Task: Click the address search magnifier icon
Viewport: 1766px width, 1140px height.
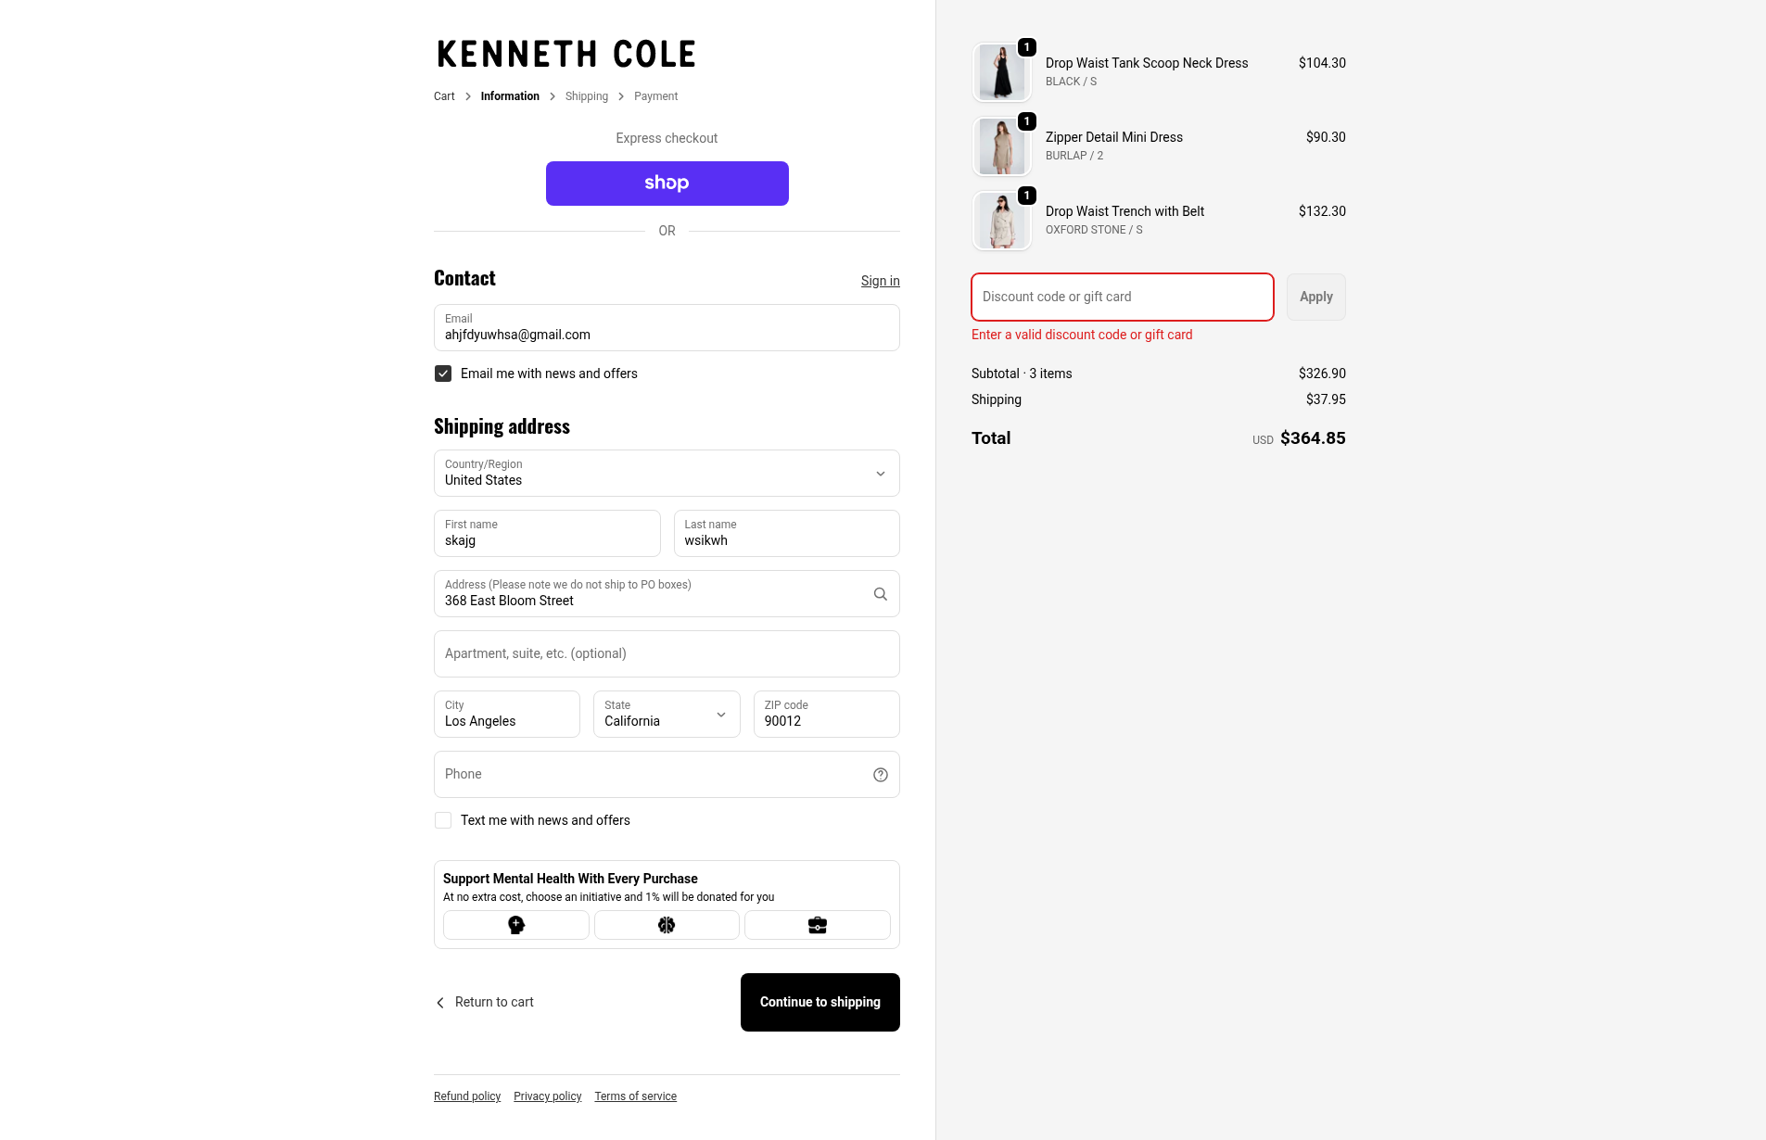Action: pyautogui.click(x=880, y=594)
